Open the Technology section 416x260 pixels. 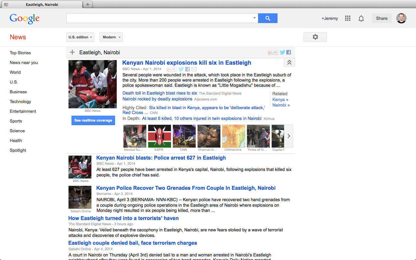tap(20, 101)
